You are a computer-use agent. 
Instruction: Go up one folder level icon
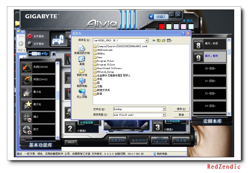[x=159, y=41]
